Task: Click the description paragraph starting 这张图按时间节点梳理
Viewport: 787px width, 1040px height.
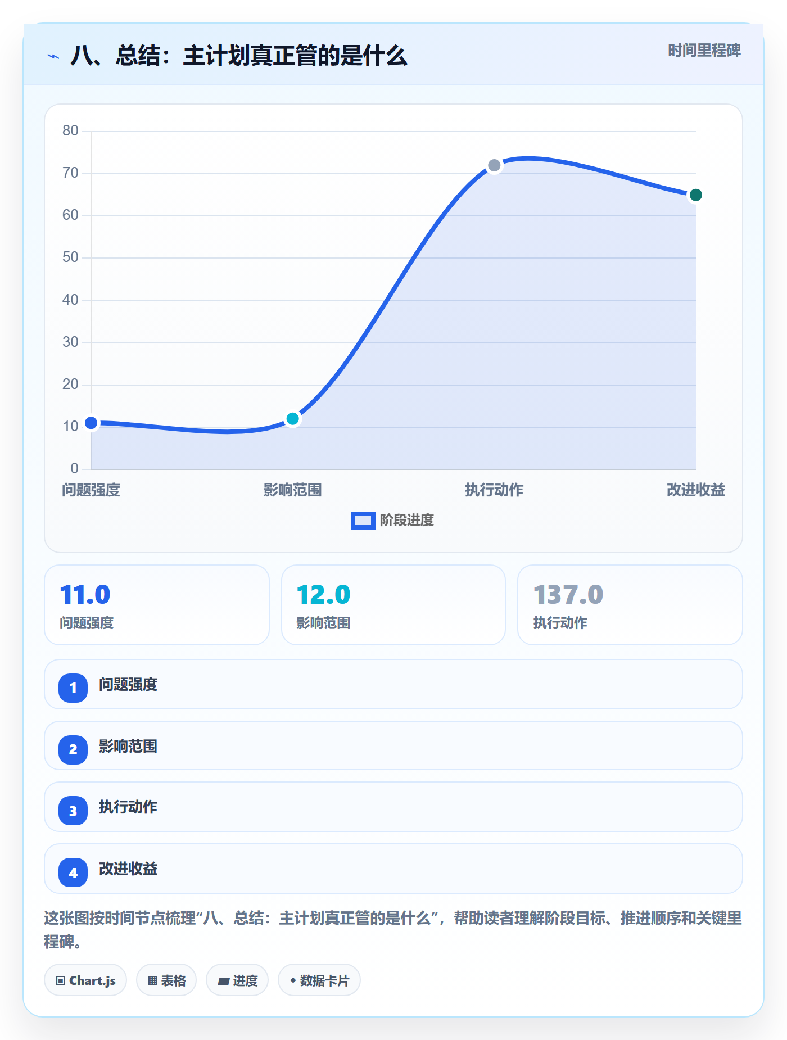Action: [x=393, y=930]
